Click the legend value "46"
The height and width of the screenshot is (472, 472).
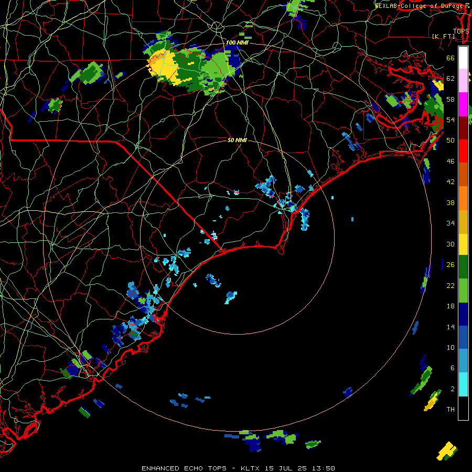tap(450, 162)
